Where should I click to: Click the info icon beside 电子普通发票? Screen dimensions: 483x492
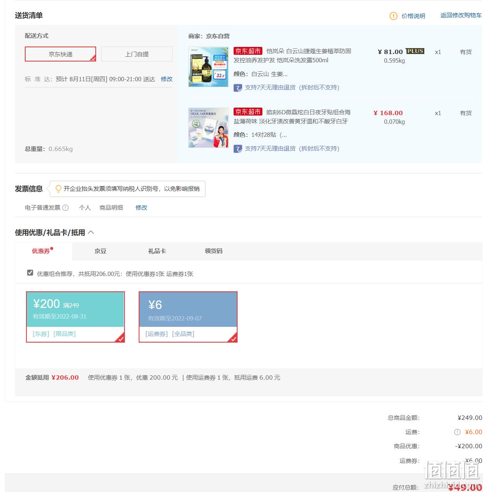coord(65,208)
